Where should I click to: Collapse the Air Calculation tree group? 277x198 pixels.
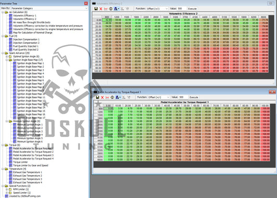[x=3, y=12]
